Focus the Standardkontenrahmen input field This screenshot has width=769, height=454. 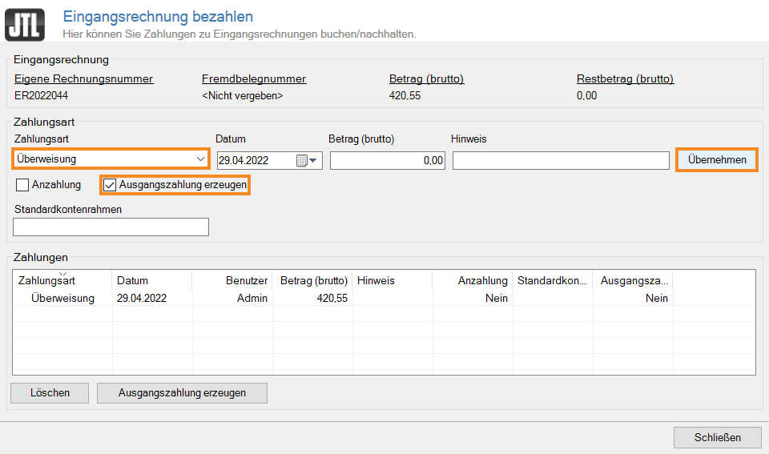111,227
